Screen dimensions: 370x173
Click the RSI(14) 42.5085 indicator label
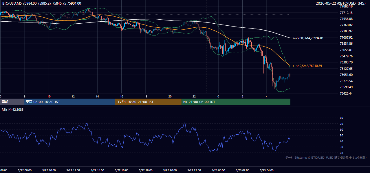(13, 110)
